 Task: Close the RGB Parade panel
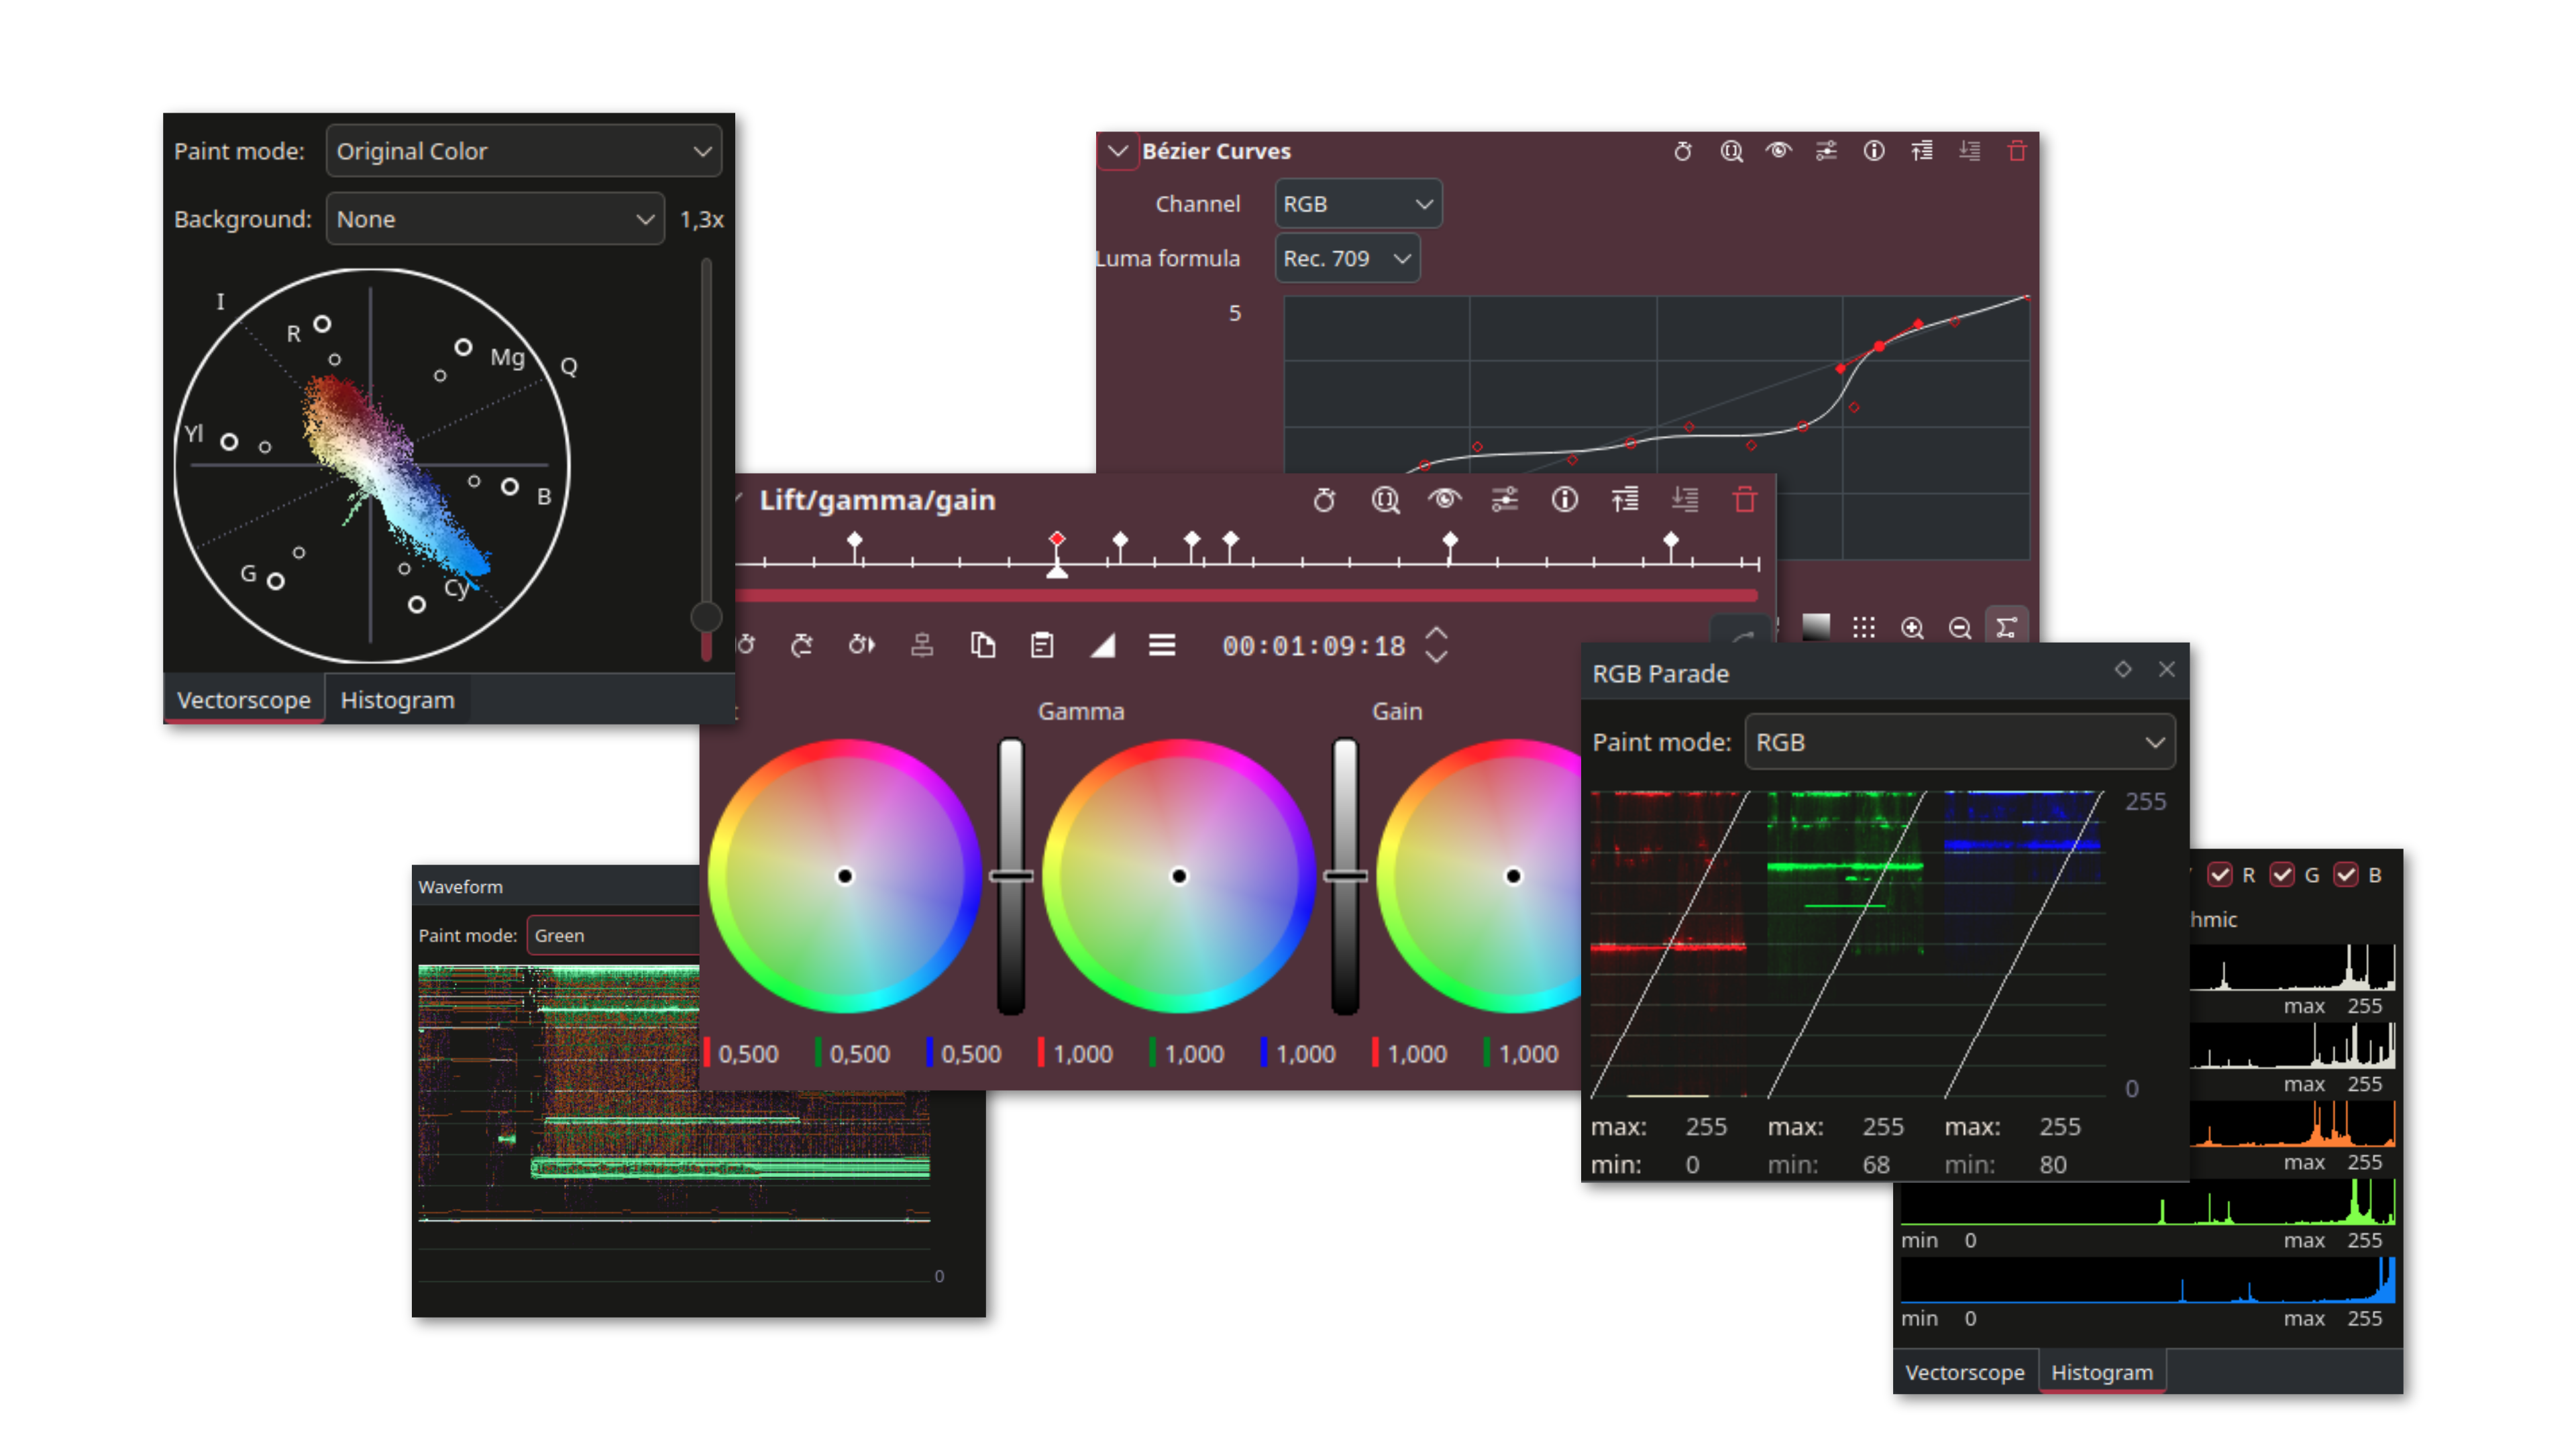click(x=2166, y=669)
